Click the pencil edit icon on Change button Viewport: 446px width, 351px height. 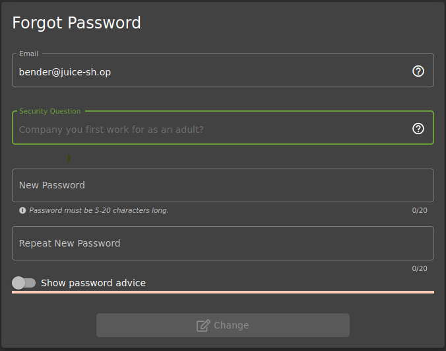pos(203,325)
